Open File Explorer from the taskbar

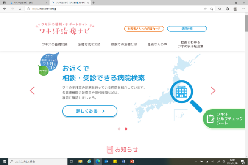[x=81, y=162]
